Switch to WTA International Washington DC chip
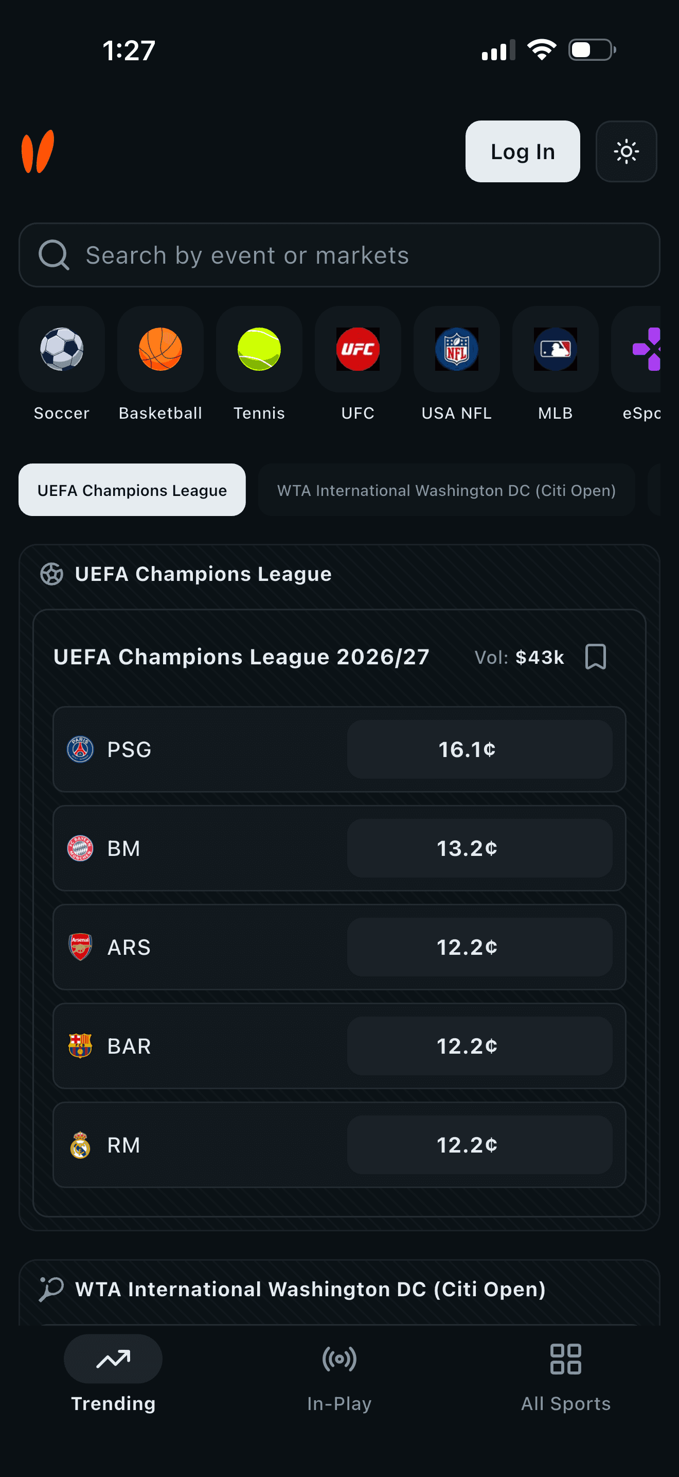Image resolution: width=679 pixels, height=1477 pixels. [446, 490]
